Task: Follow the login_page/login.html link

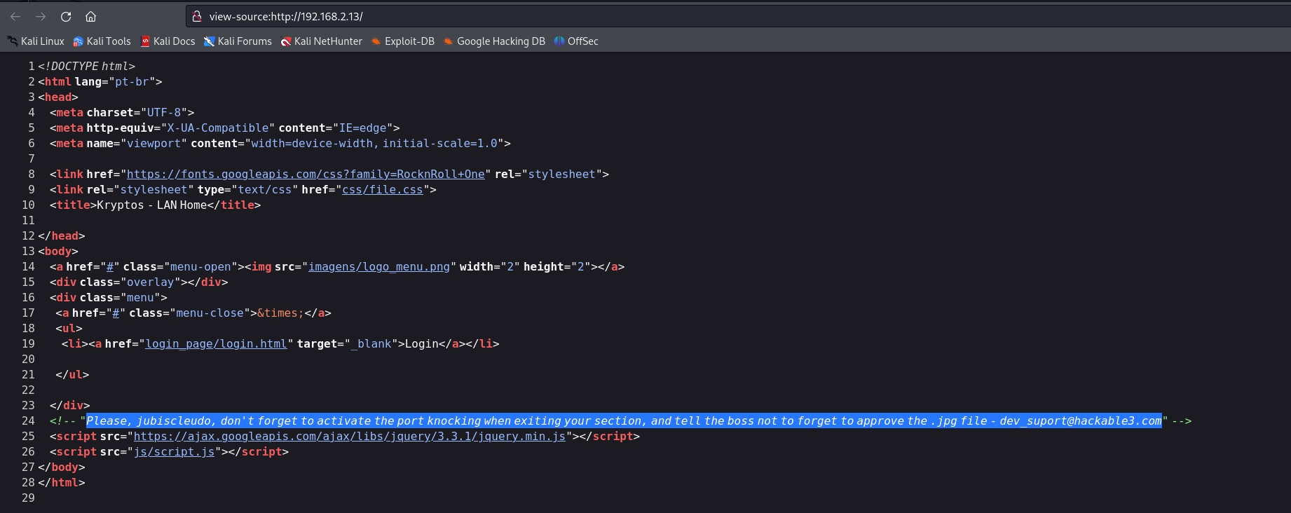Action: click(216, 344)
